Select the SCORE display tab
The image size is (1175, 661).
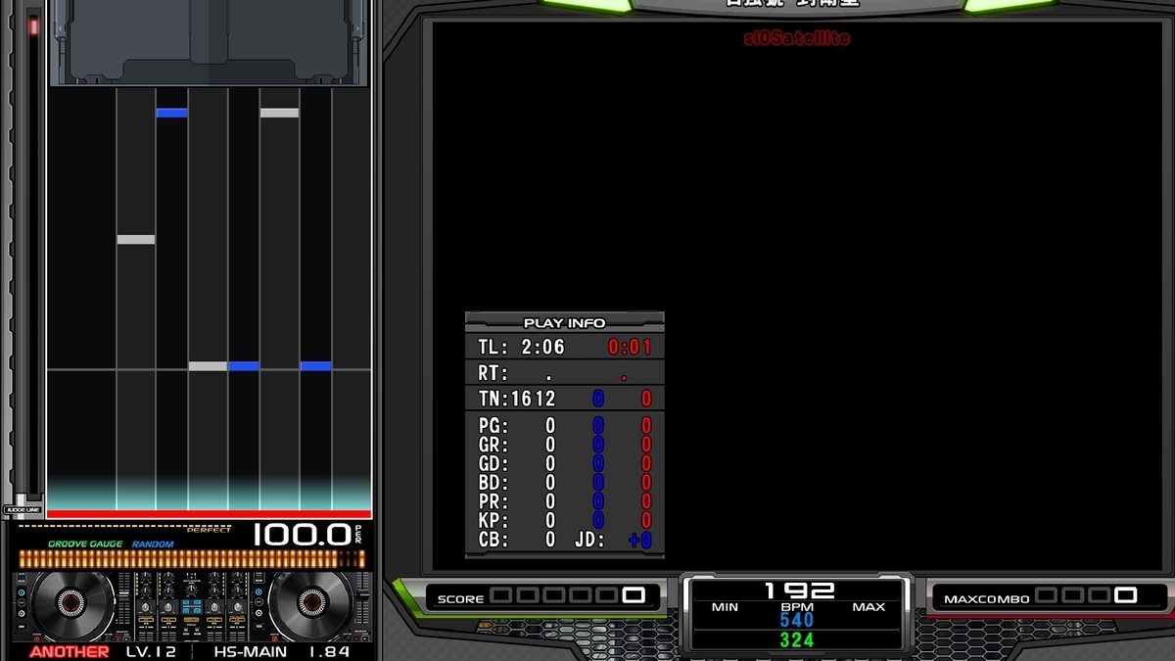click(x=461, y=597)
